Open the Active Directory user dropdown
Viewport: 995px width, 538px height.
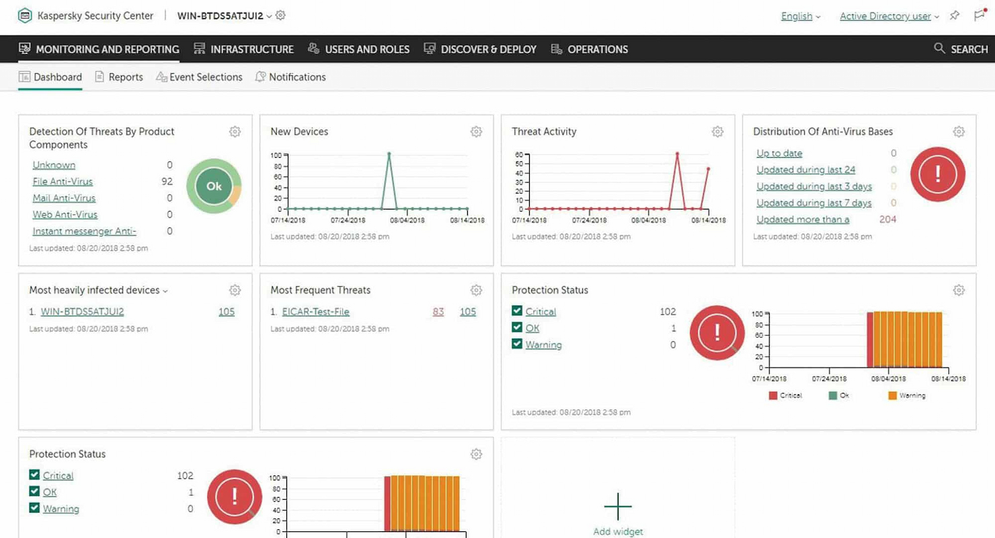click(x=889, y=16)
